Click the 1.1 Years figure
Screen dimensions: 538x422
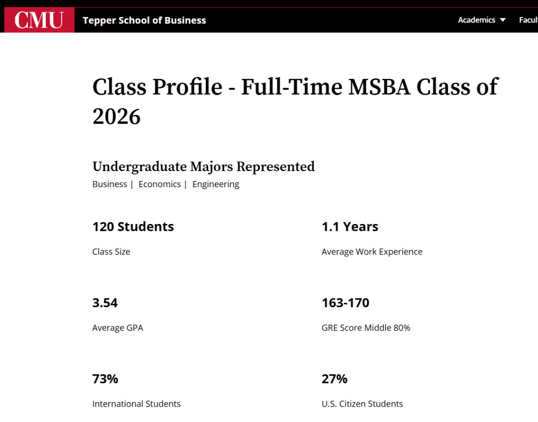pos(350,226)
